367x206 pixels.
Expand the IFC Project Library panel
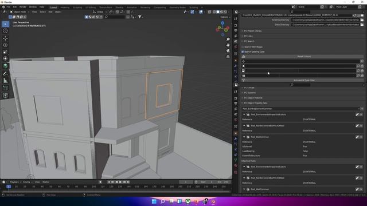[252, 31]
